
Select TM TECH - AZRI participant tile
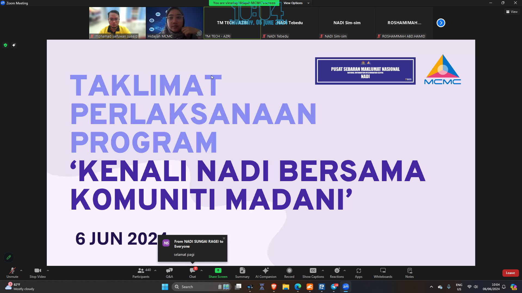click(x=232, y=23)
